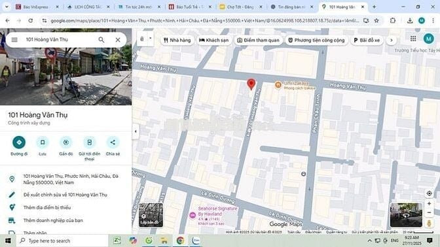
Task: Collapse the side panel with the arrow
Action: tap(136, 131)
